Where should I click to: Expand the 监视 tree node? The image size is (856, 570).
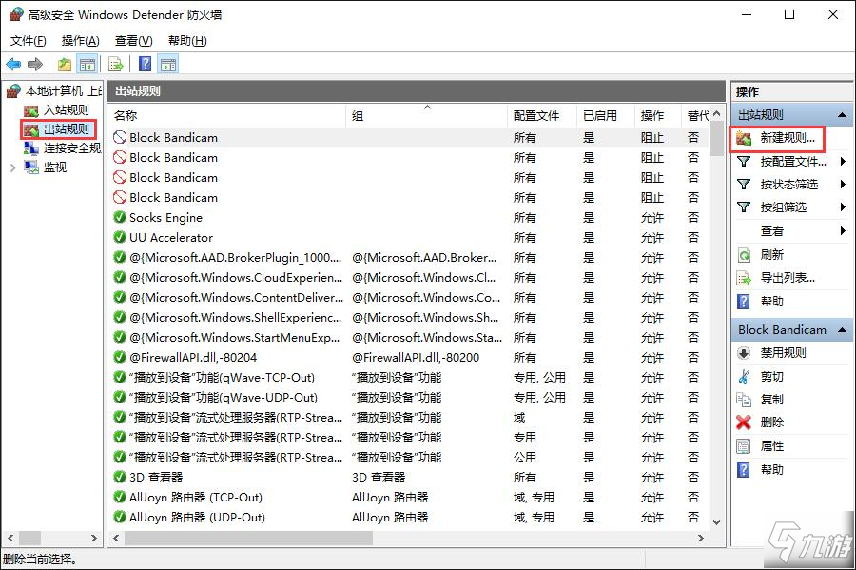[x=12, y=167]
